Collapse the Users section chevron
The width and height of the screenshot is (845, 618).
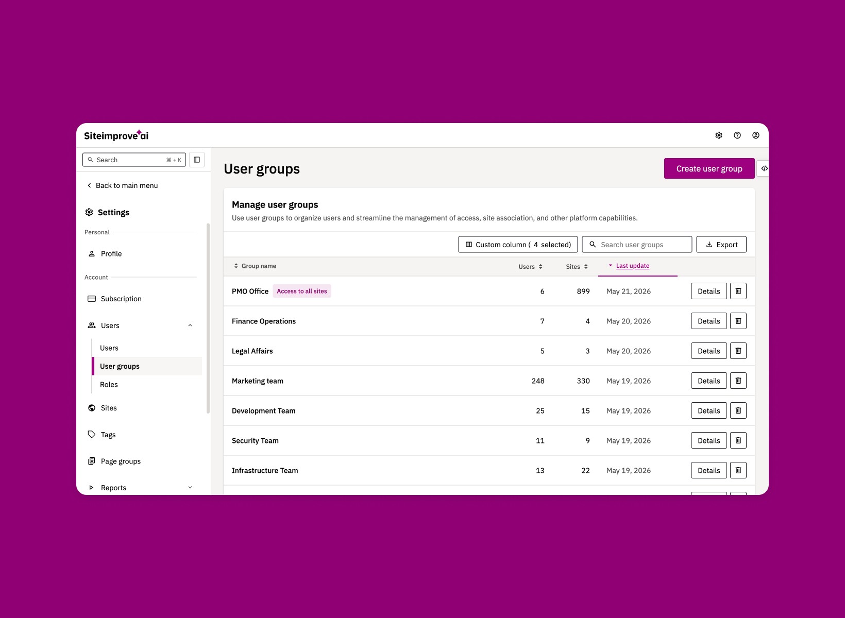[190, 325]
